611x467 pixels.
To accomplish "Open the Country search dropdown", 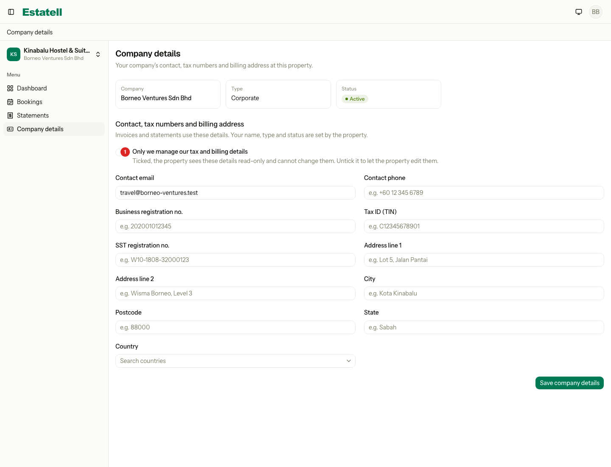I will point(235,361).
